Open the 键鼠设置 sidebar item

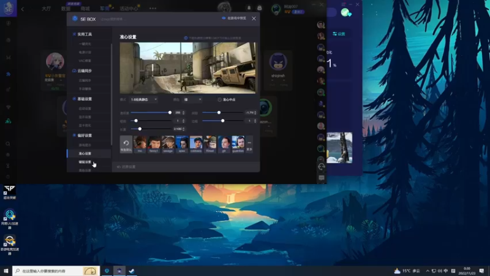pyautogui.click(x=85, y=162)
